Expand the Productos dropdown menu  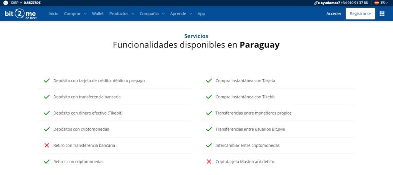(122, 14)
